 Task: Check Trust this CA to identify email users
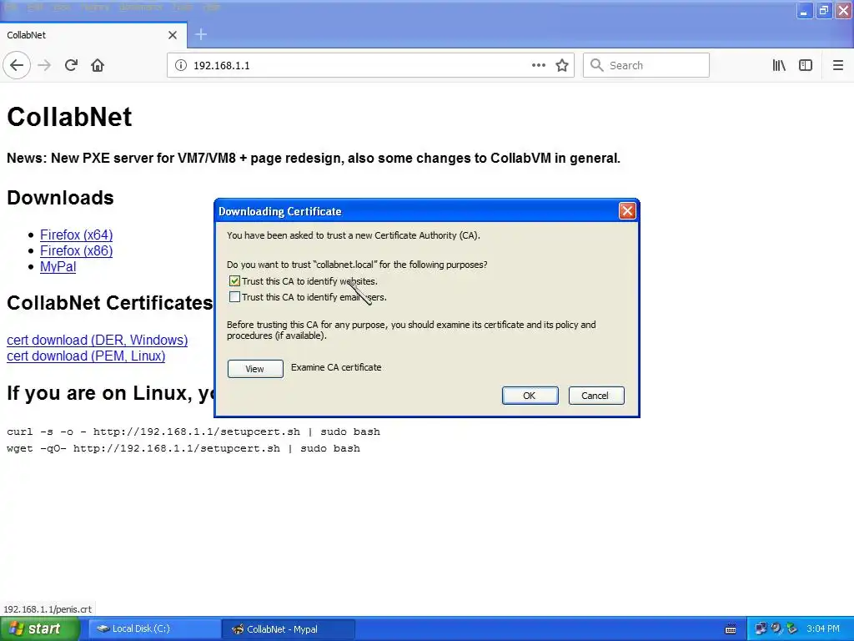coord(234,297)
